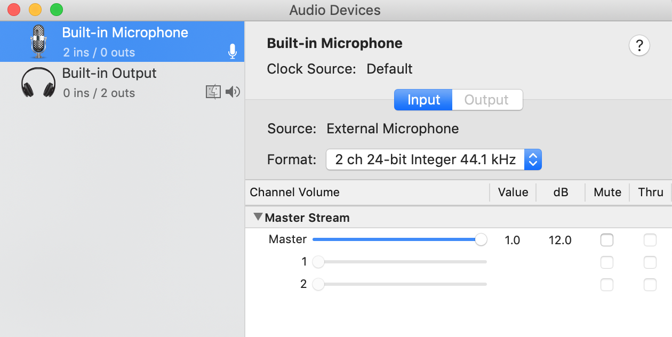This screenshot has width=672, height=337.
Task: Toggle the Thru checkbox for Master channel
Action: point(650,240)
